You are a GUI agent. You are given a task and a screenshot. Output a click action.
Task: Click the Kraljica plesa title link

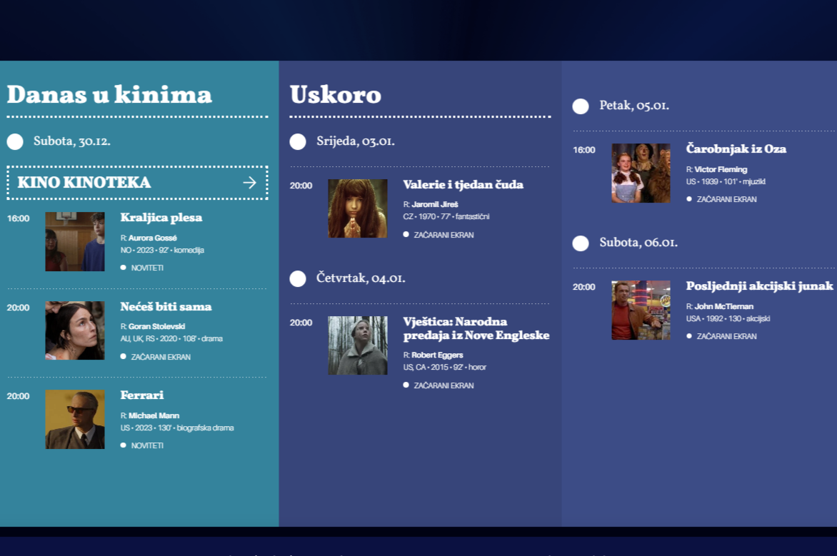161,218
